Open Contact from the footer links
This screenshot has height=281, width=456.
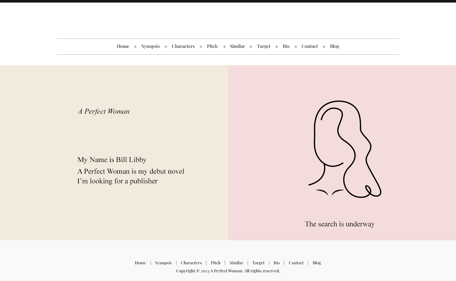click(296, 263)
